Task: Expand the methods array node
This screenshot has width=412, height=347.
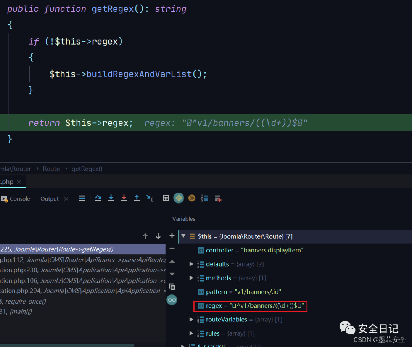Action: tap(191, 278)
